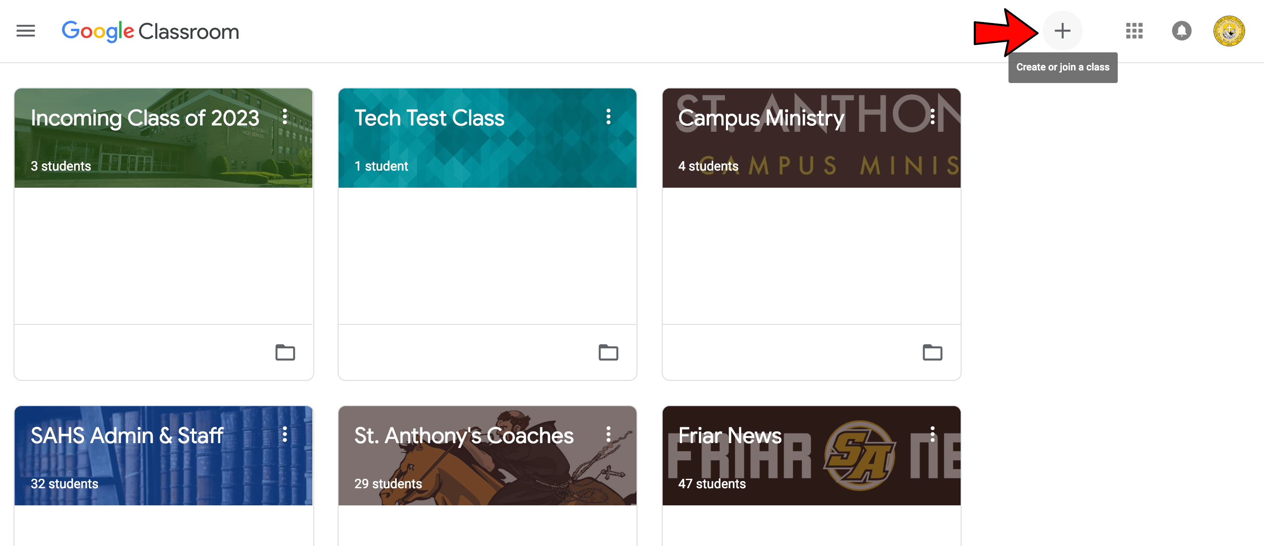Viewport: 1264px width, 546px height.
Task: Open folder for Tech Test Class
Action: coord(609,353)
